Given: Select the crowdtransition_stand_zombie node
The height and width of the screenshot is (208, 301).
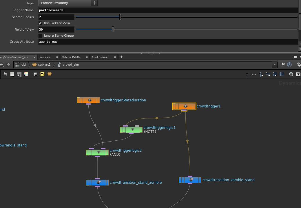Looking at the screenshot, I should [x=97, y=183].
